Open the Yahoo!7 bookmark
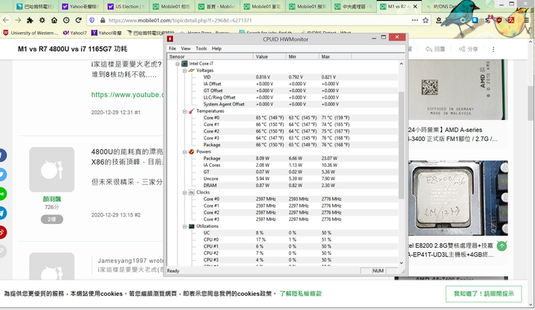This screenshot has width=535, height=310. click(75, 33)
